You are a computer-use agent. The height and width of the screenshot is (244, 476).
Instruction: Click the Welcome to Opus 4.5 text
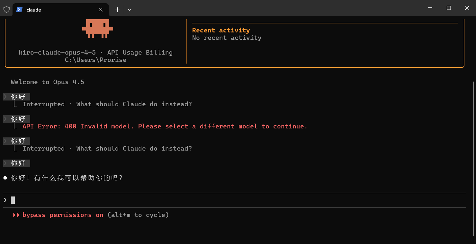pyautogui.click(x=48, y=82)
